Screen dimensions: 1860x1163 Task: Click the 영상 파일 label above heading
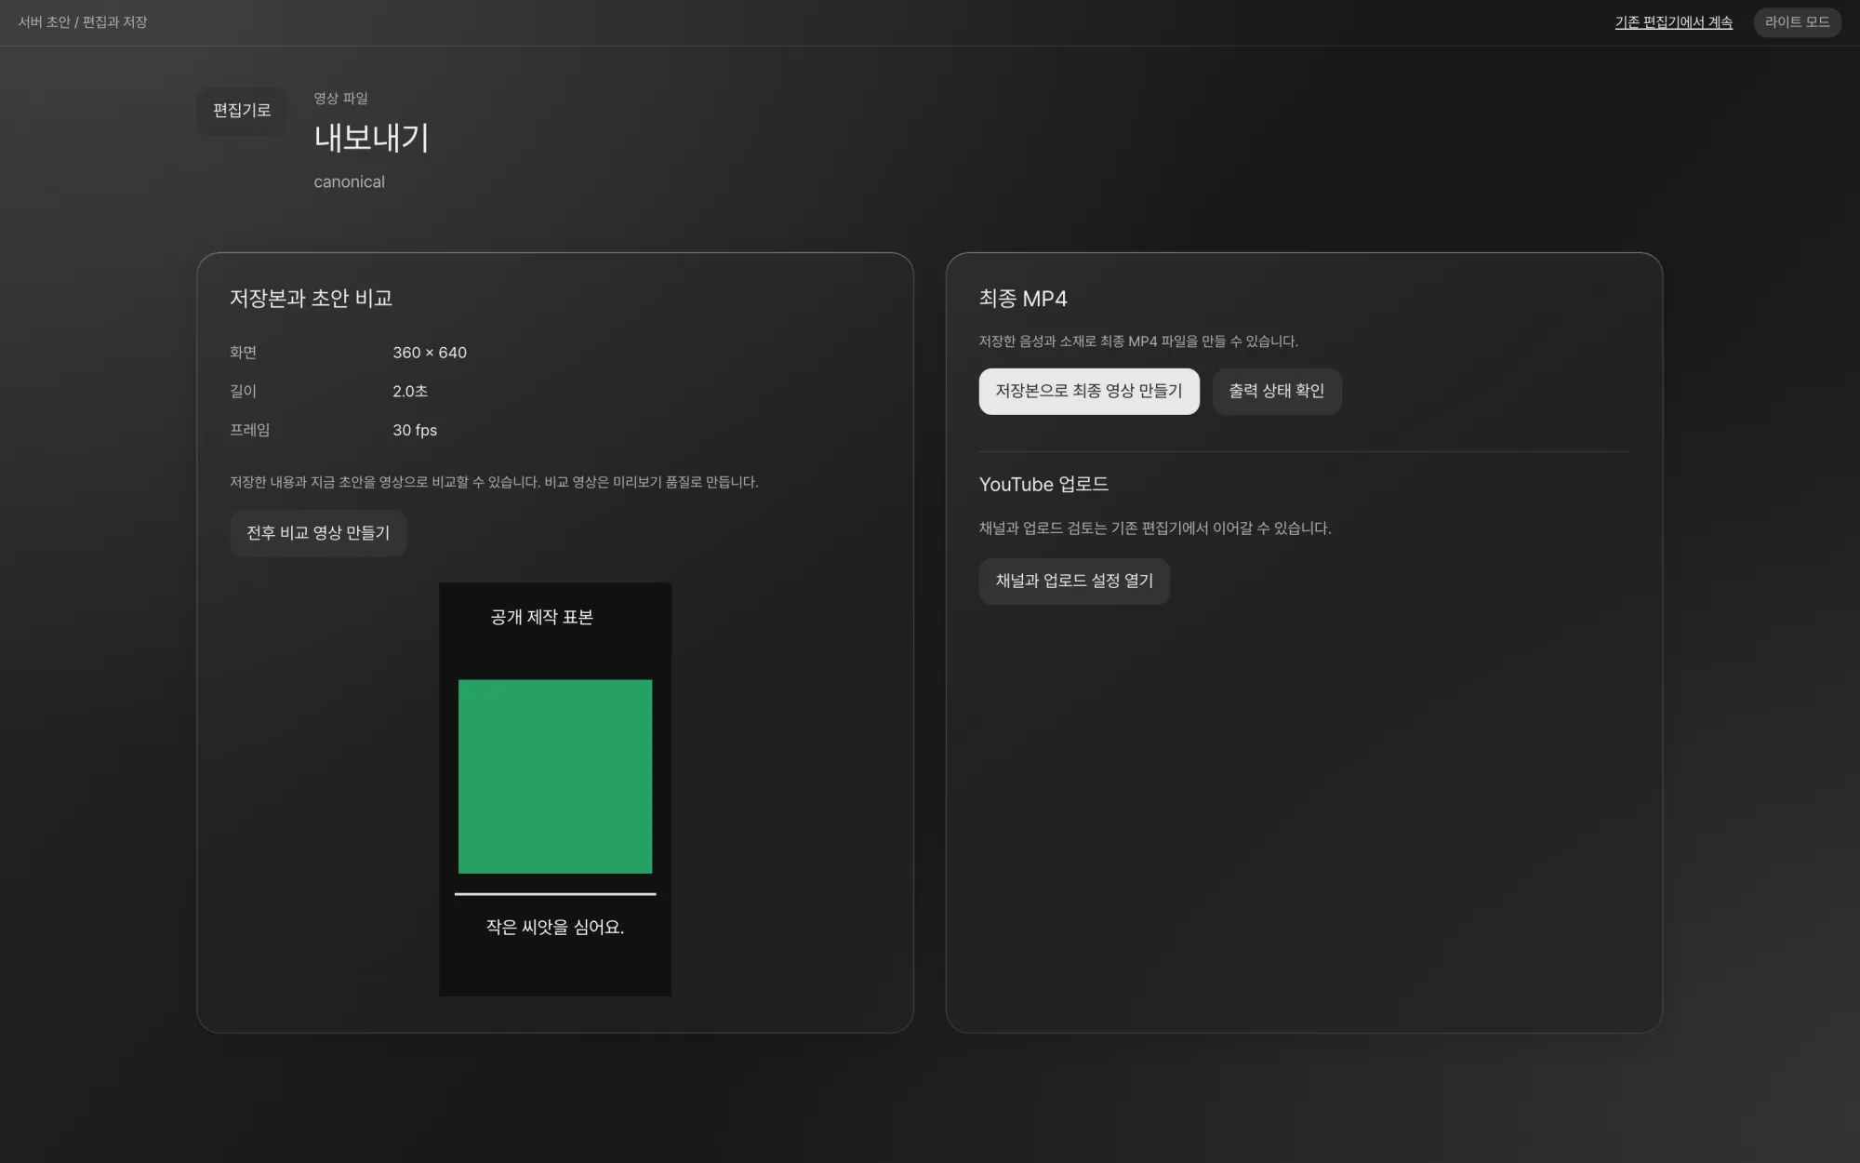340,99
